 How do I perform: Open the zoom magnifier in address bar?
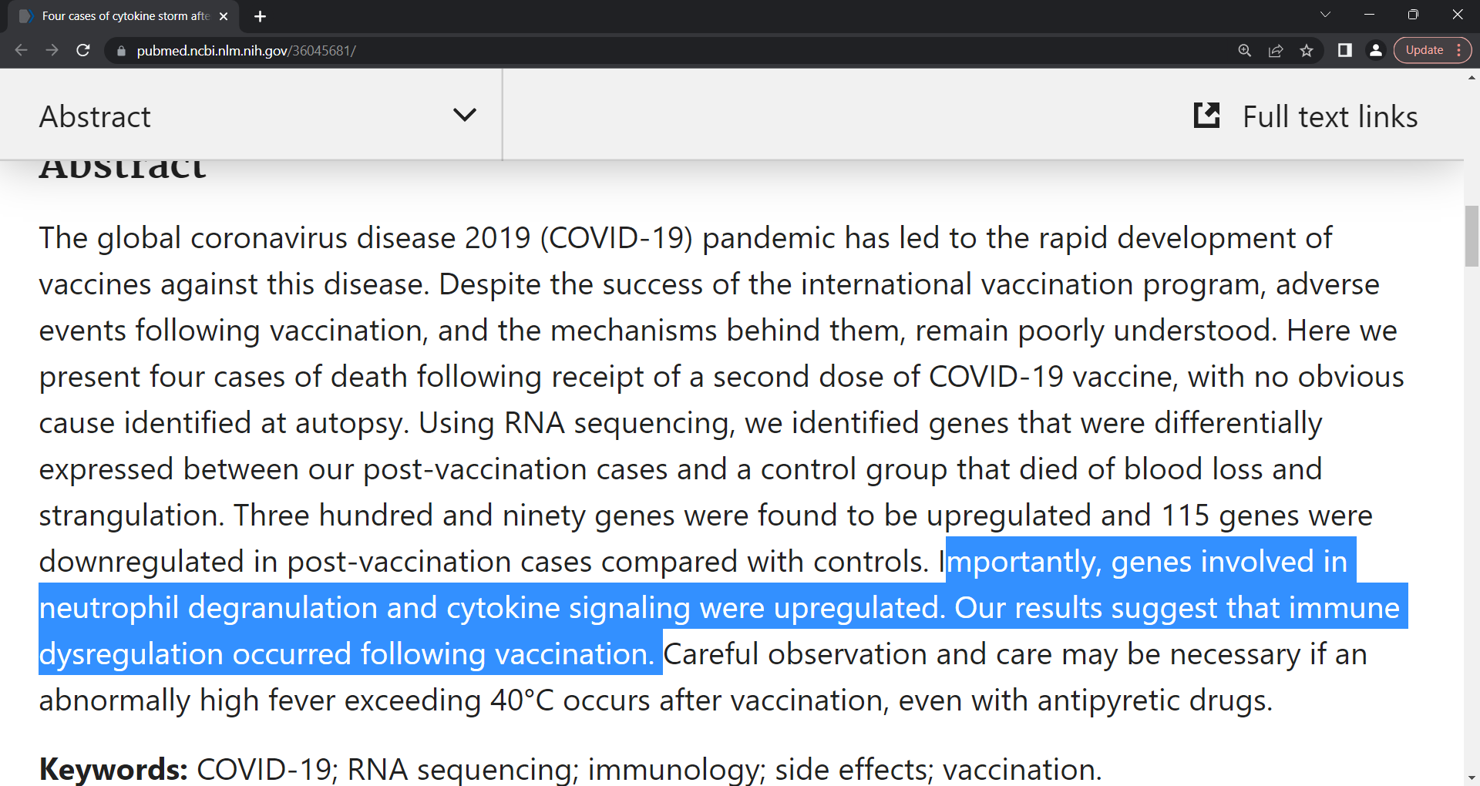pos(1244,50)
